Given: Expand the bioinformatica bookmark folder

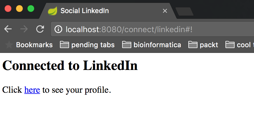Looking at the screenshot, I should pos(152,45).
